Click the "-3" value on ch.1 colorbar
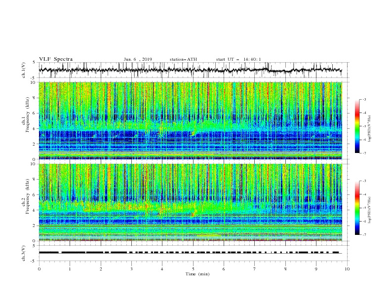Screen dimensions: 391x302 364,99
